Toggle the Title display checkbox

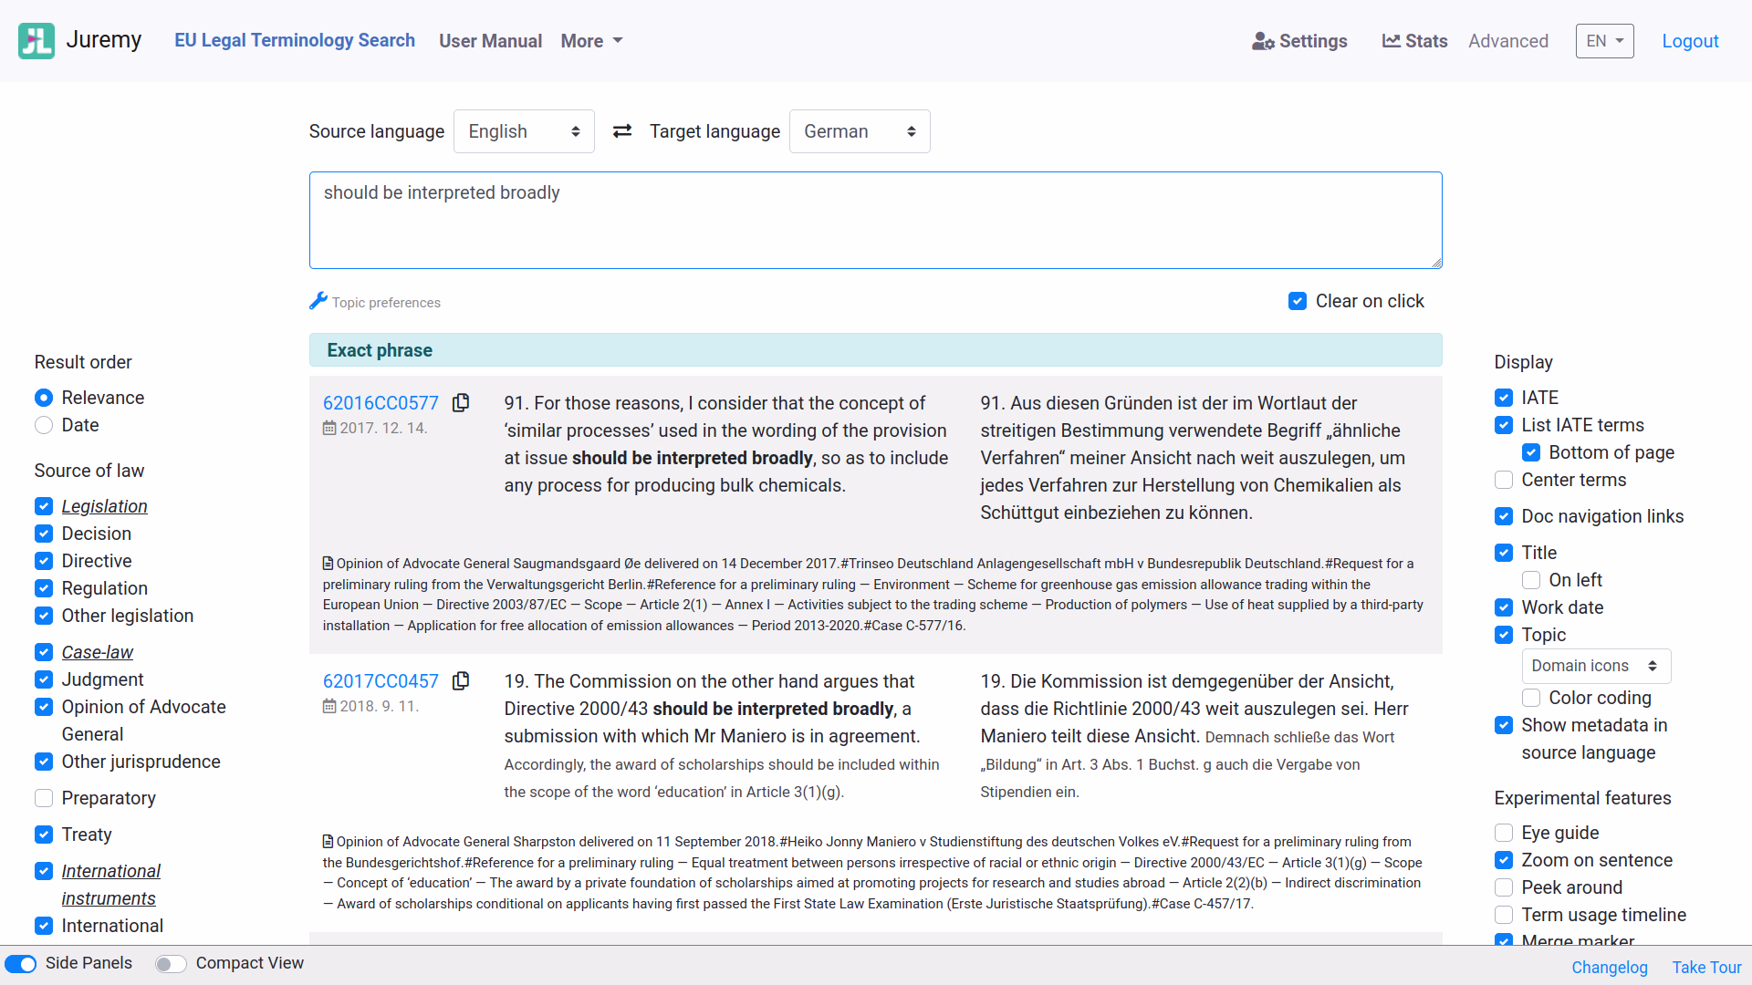coord(1504,553)
